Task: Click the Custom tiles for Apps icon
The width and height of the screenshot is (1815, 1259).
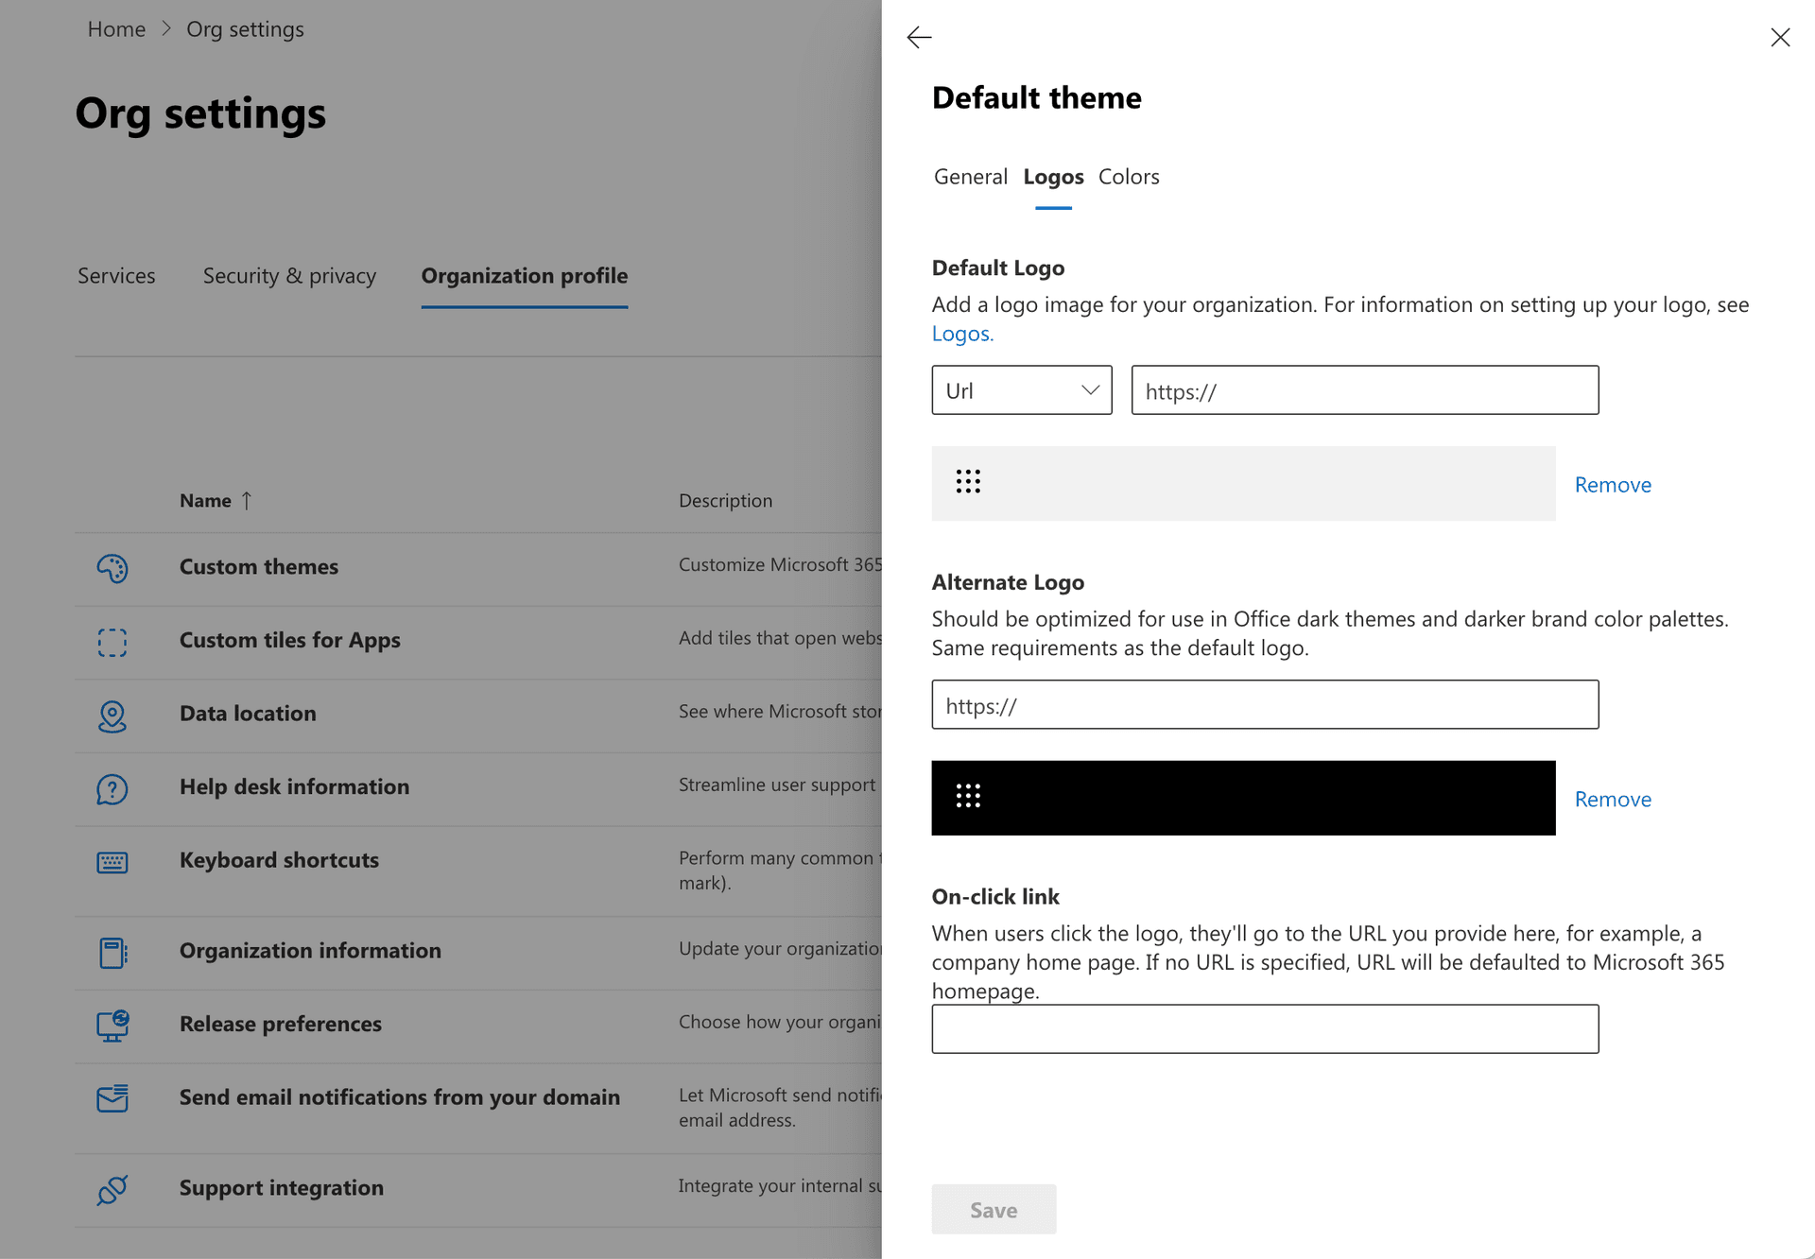Action: [x=112, y=642]
